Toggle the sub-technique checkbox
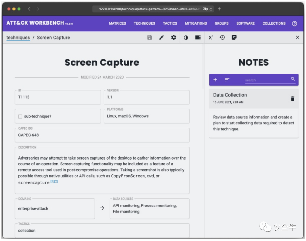Viewport: 306px width, 241px height. 20,116
